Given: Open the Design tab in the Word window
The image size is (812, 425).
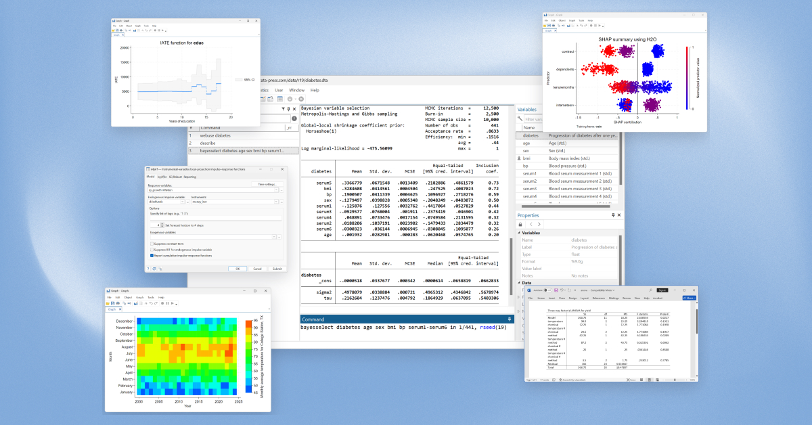Looking at the screenshot, I should pyautogui.click(x=572, y=298).
